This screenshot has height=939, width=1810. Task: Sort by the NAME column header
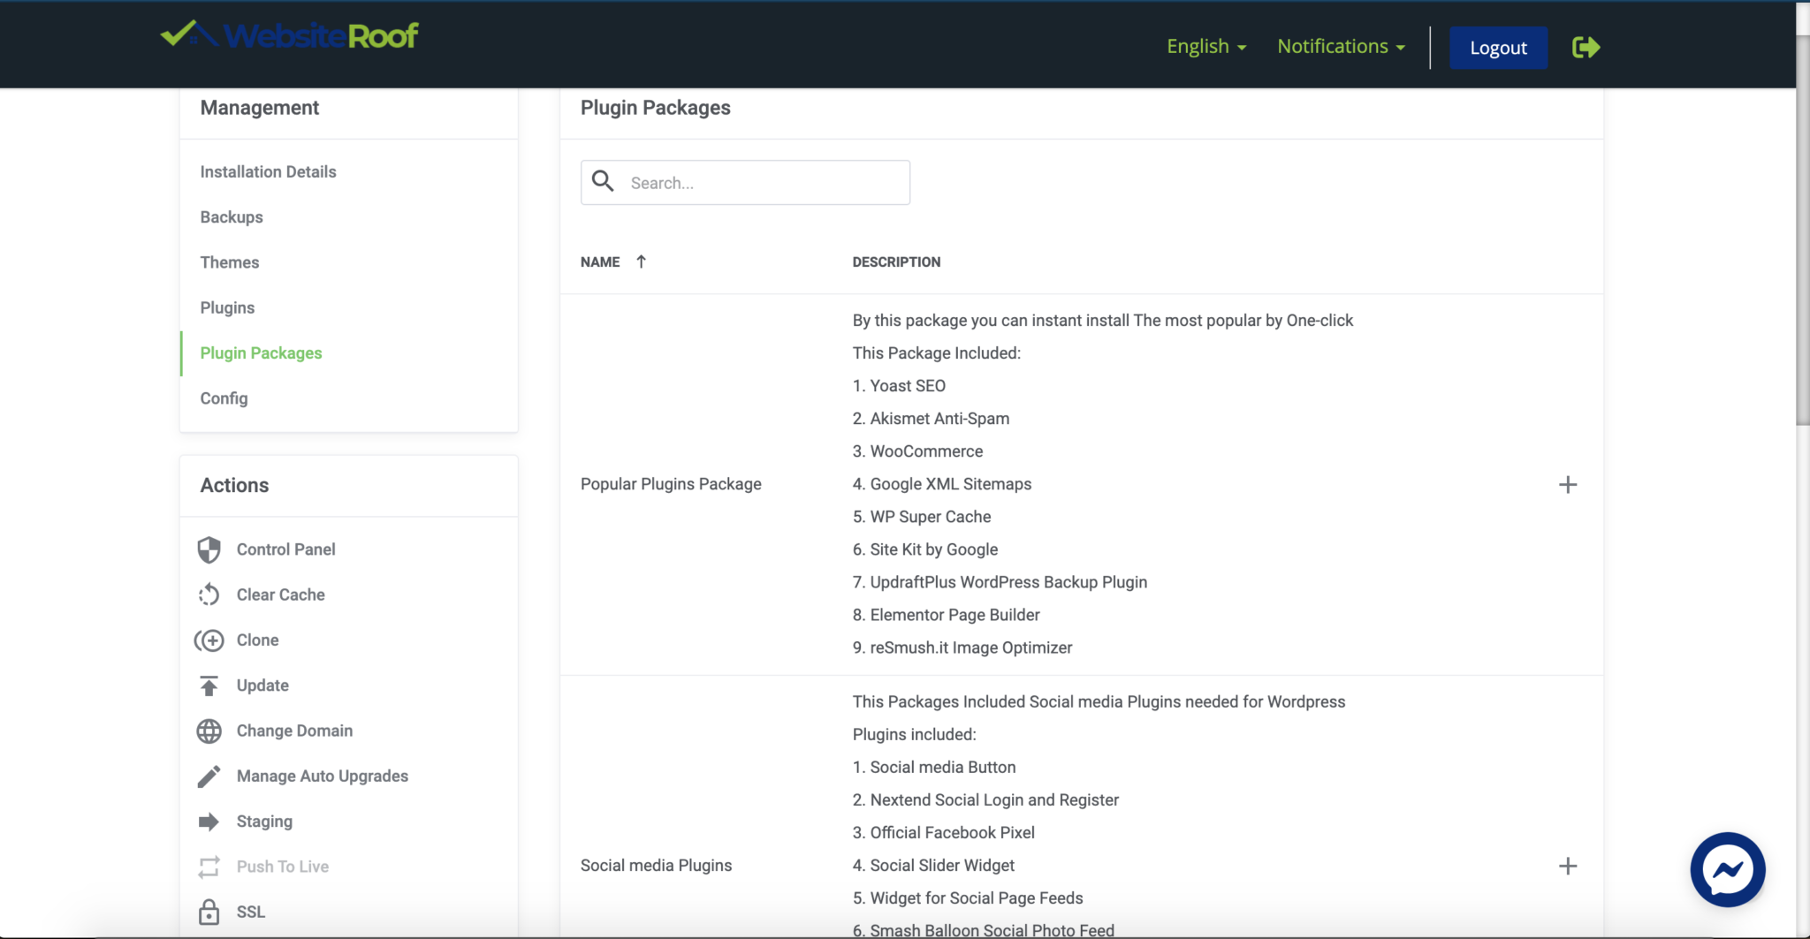(600, 261)
